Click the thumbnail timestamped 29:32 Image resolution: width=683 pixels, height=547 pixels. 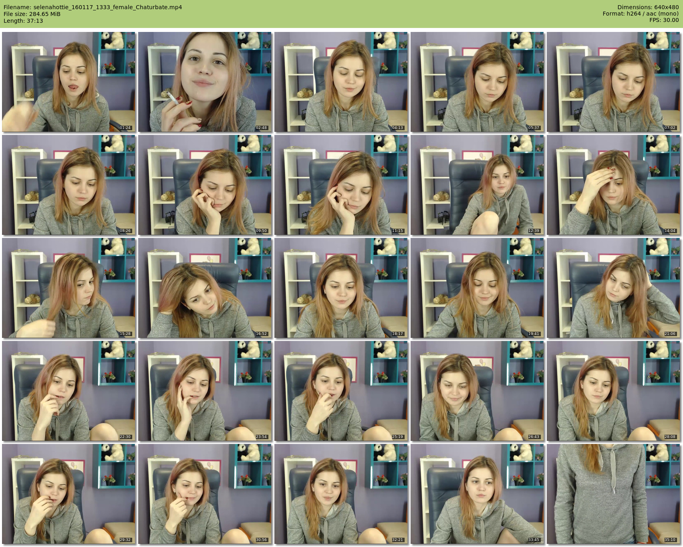pos(68,494)
